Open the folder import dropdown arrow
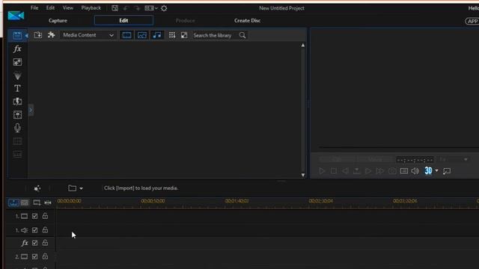Viewport: 479px width, 269px height. [x=81, y=188]
